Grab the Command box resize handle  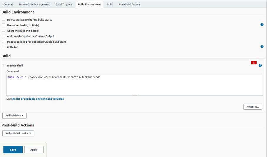click(x=134, y=95)
